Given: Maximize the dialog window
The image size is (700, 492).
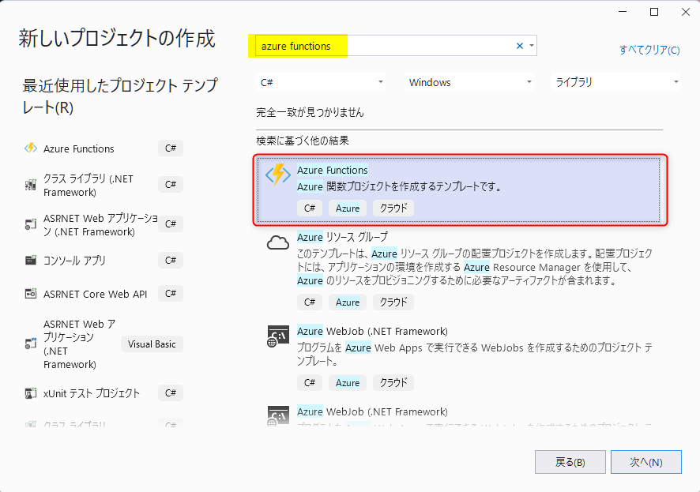Looking at the screenshot, I should (x=654, y=12).
